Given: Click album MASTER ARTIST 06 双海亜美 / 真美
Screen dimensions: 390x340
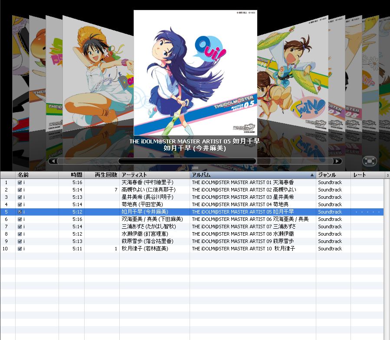Looking at the screenshot, I should [250, 219].
